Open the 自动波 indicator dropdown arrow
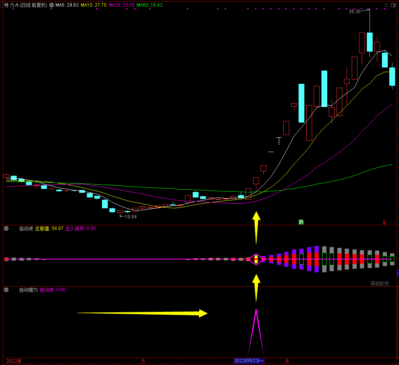The image size is (399, 365). (6, 229)
